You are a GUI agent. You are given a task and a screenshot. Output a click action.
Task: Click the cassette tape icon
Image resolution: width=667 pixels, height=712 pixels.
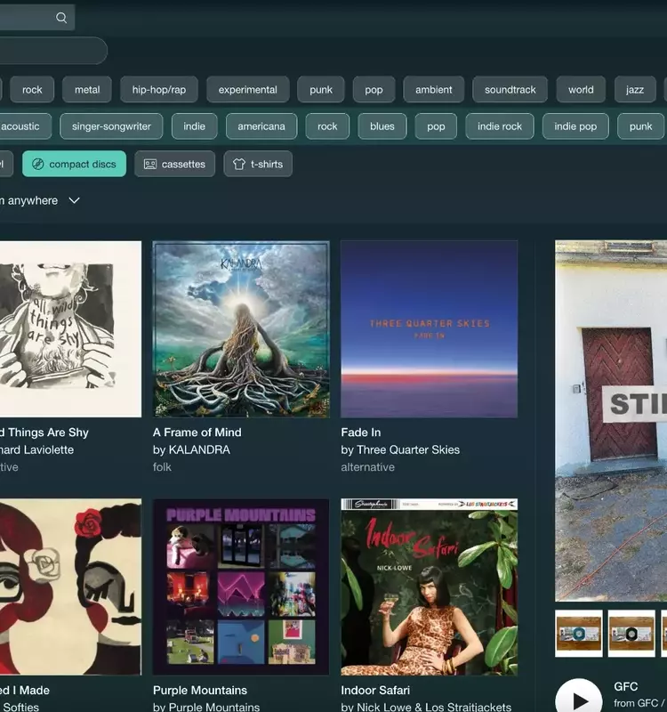coord(150,164)
